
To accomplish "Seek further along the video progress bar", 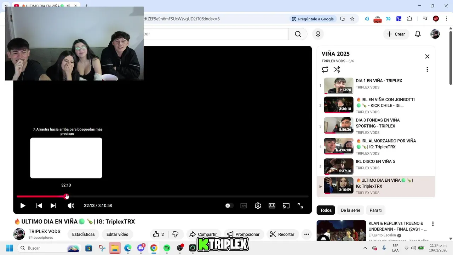I will click(188, 196).
